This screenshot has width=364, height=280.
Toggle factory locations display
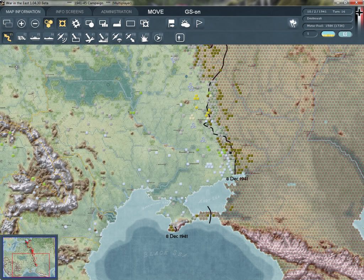tap(117, 23)
